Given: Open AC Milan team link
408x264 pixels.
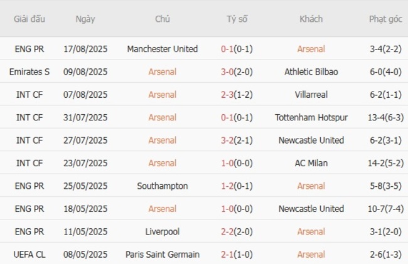Looking at the screenshot, I should [311, 163].
